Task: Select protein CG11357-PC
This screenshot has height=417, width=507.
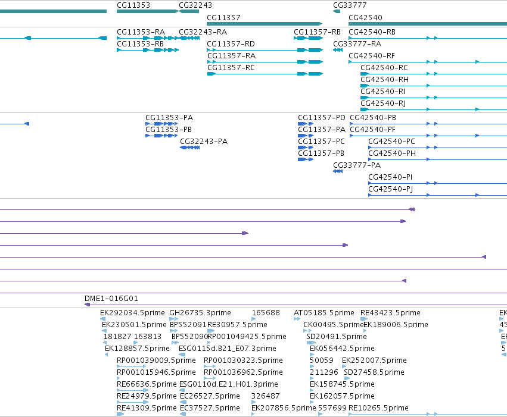Action: click(x=321, y=142)
